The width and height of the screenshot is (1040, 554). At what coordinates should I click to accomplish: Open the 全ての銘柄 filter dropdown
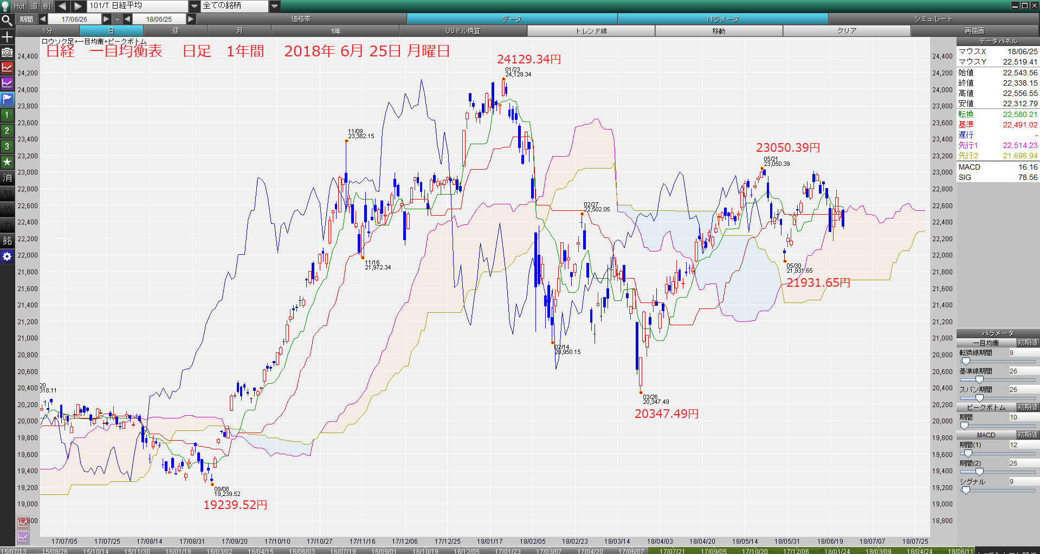click(275, 6)
